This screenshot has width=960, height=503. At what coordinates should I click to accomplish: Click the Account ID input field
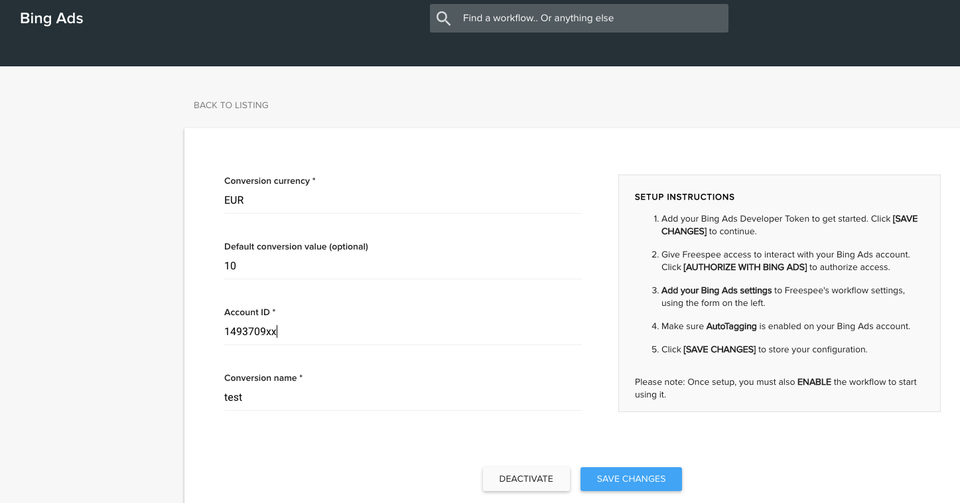tap(403, 332)
